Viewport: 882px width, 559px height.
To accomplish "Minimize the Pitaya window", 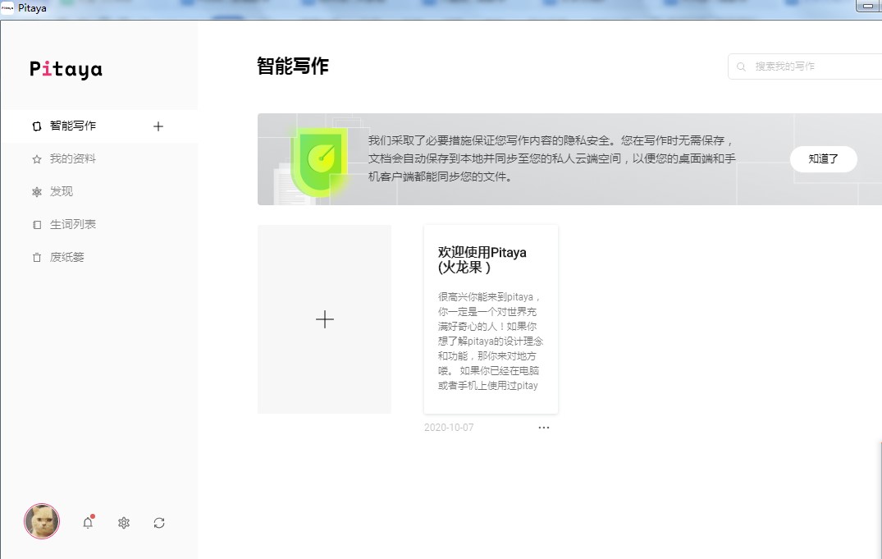I will (868, 7).
